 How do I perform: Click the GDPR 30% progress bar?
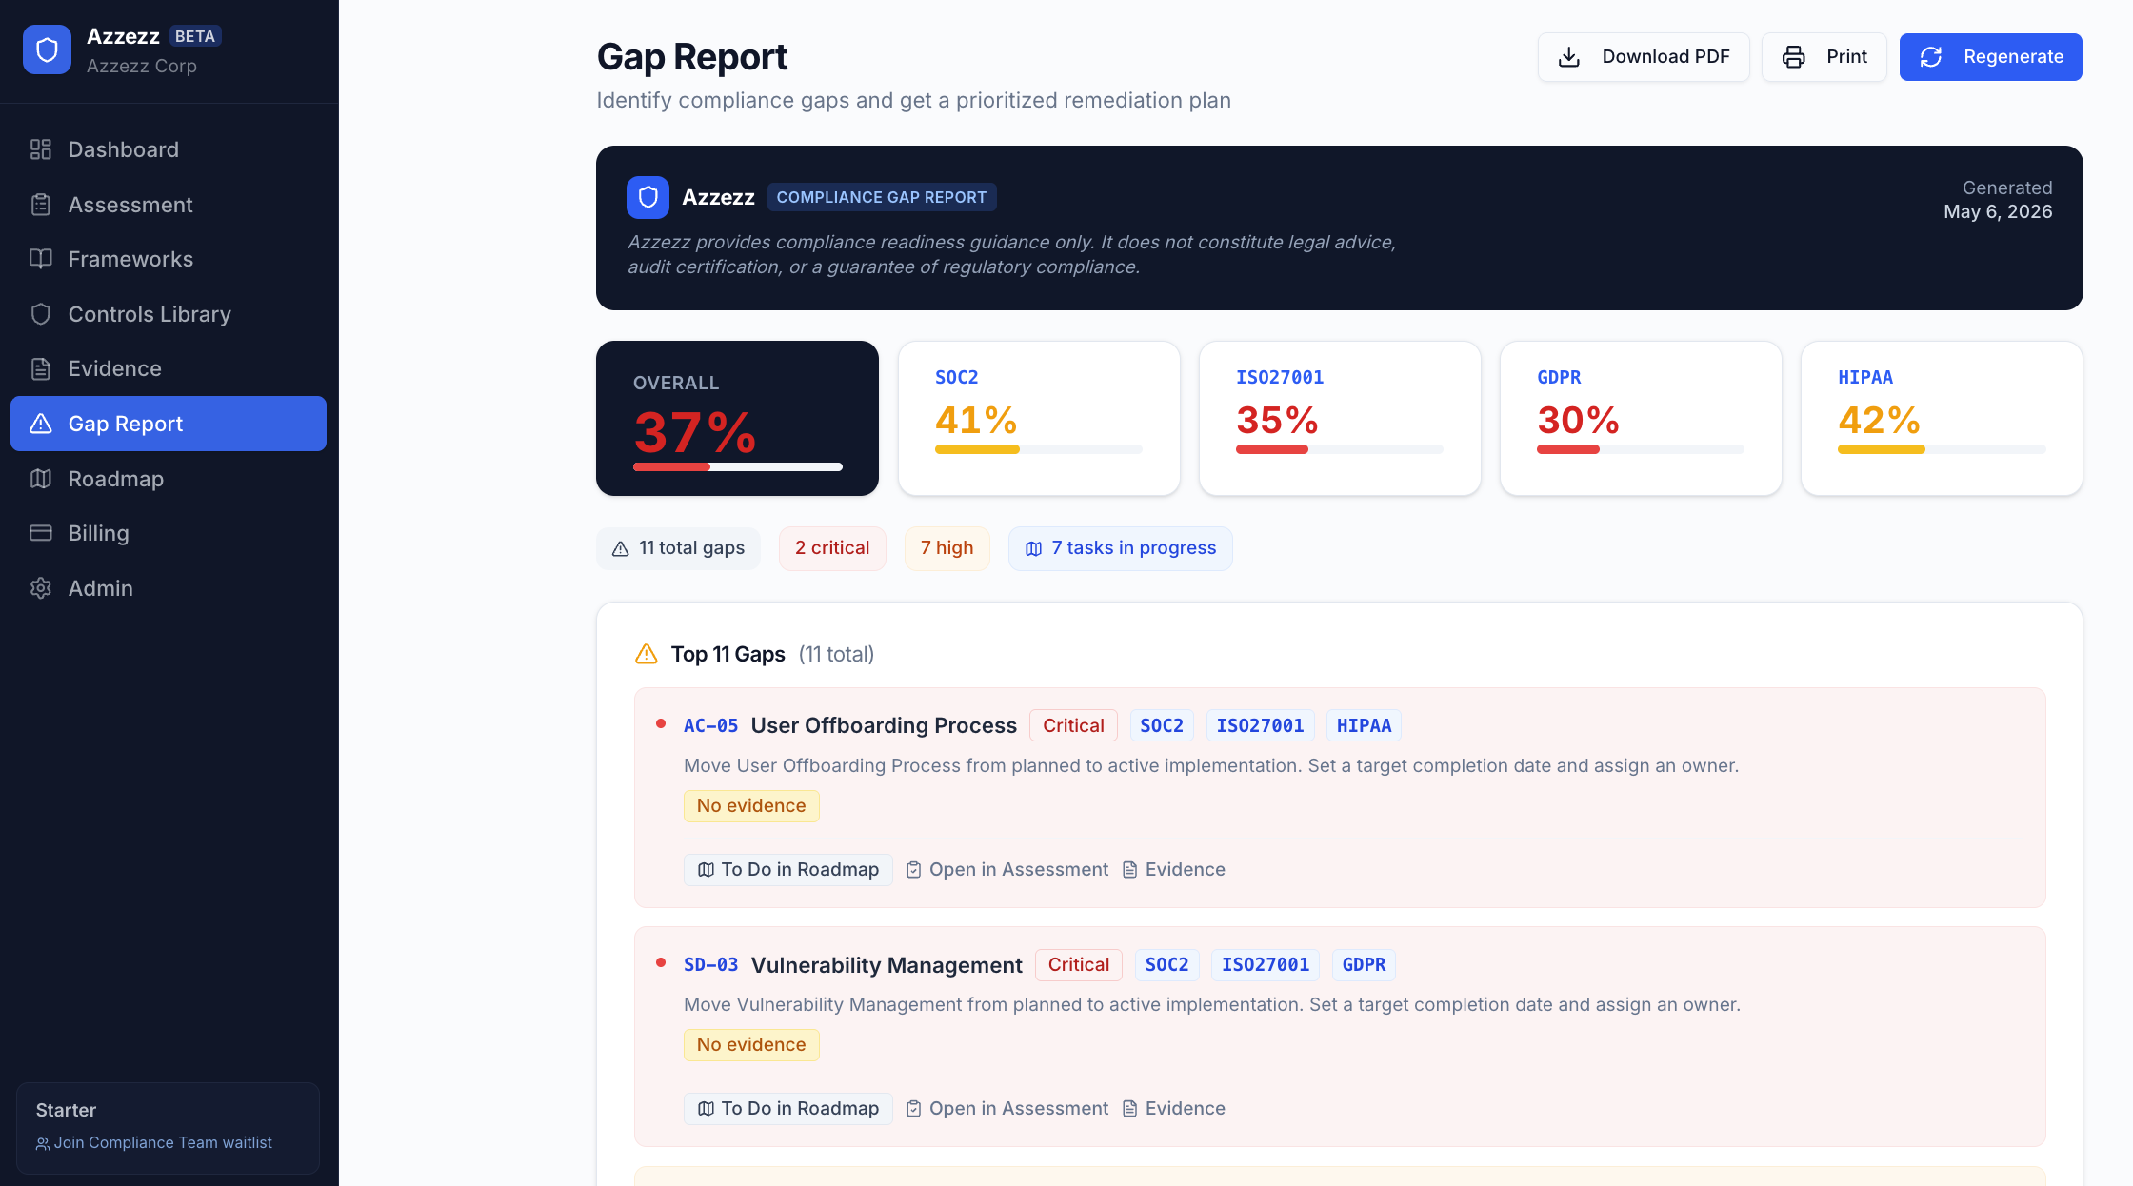(1641, 449)
